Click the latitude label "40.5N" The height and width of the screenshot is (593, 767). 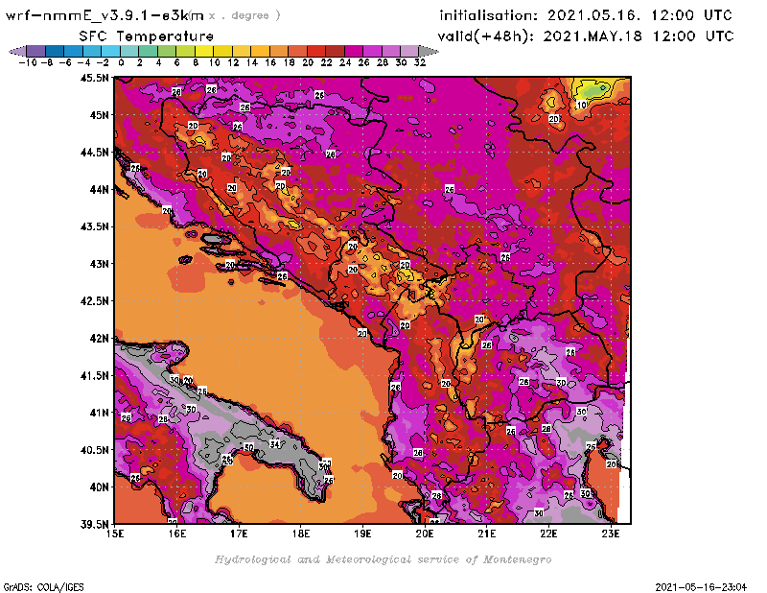point(94,450)
